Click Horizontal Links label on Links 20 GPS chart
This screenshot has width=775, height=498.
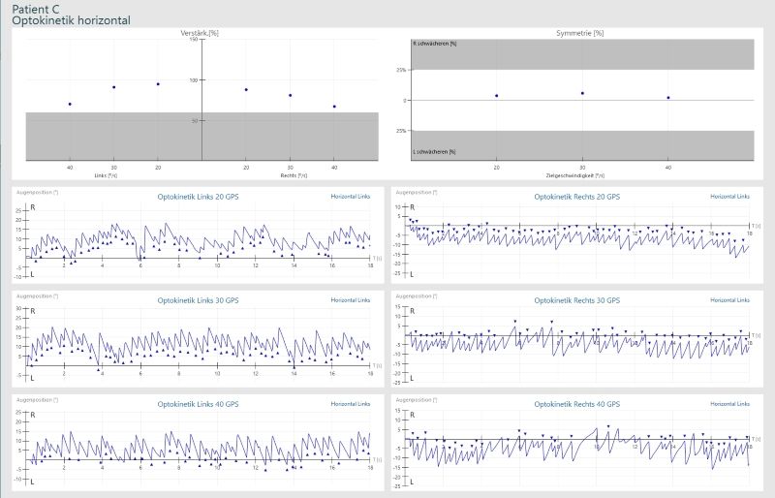(x=350, y=197)
